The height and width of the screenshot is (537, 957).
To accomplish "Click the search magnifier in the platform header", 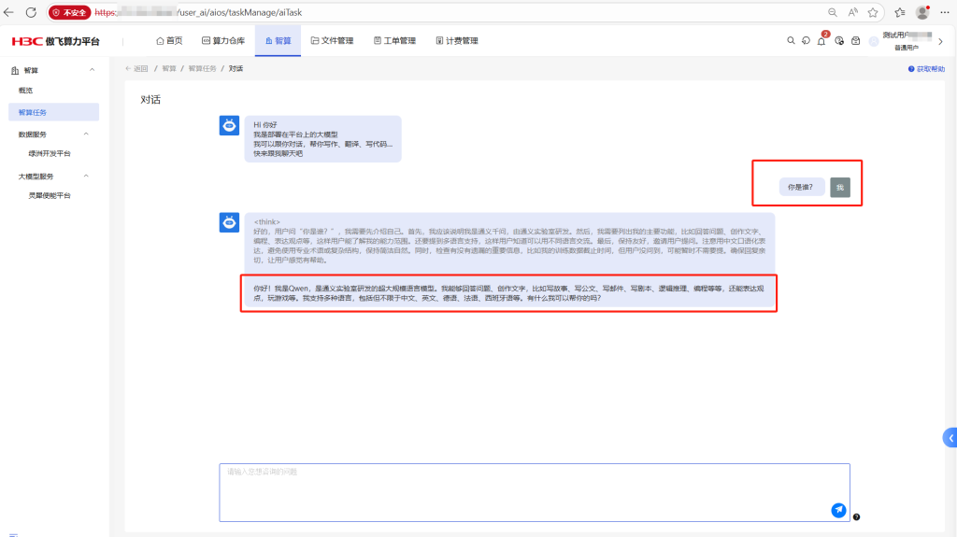I will [791, 41].
